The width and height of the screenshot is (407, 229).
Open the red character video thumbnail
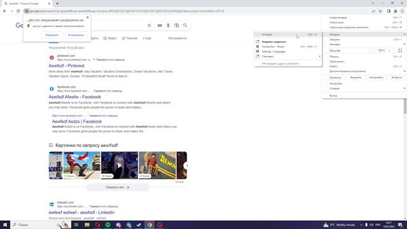[82, 165]
